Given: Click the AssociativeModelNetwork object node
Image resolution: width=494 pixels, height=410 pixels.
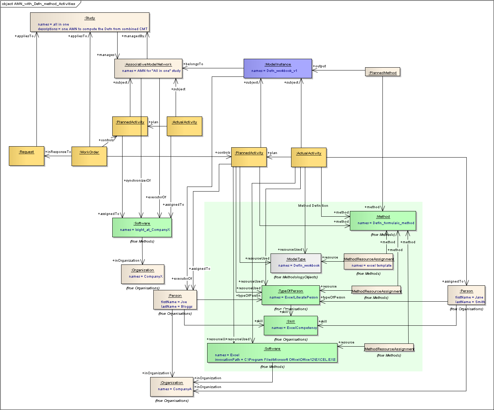Looking at the screenshot, I should pos(148,68).
